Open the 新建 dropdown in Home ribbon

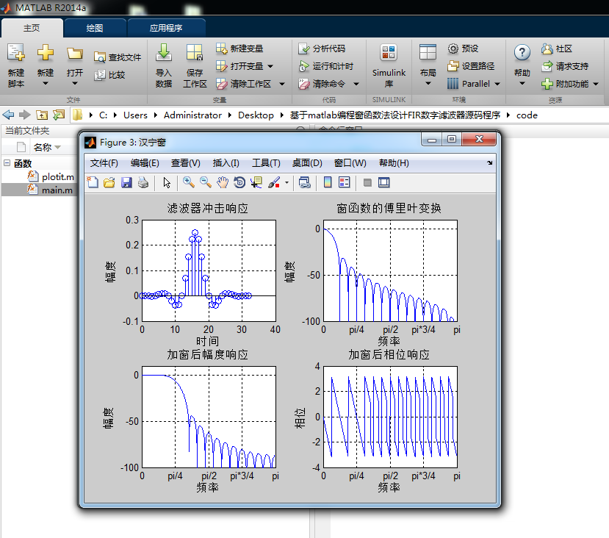(x=46, y=65)
